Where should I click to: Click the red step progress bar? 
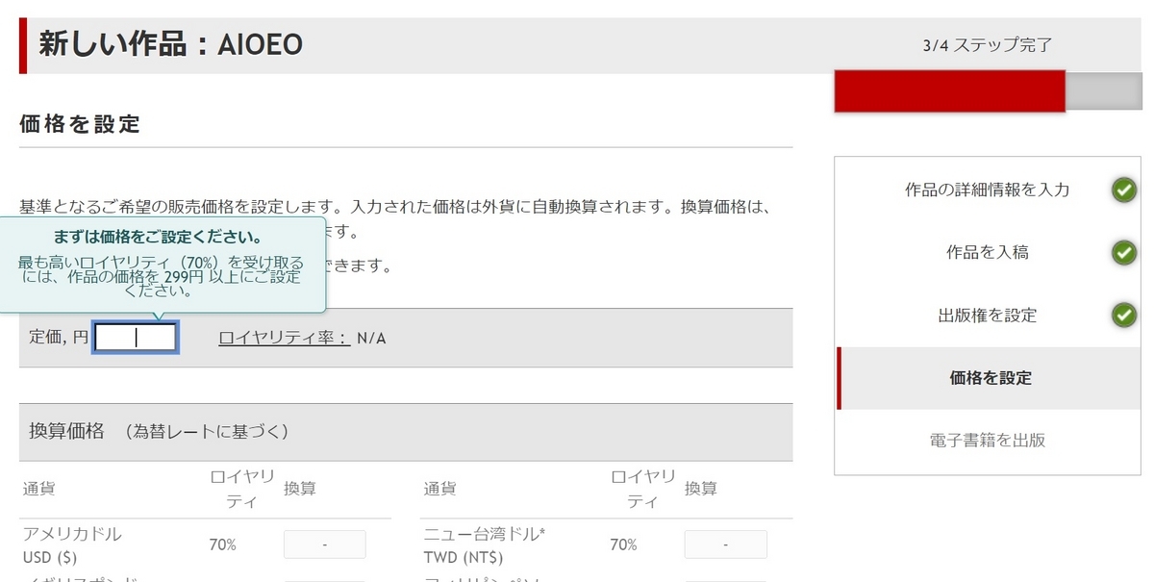pos(950,91)
